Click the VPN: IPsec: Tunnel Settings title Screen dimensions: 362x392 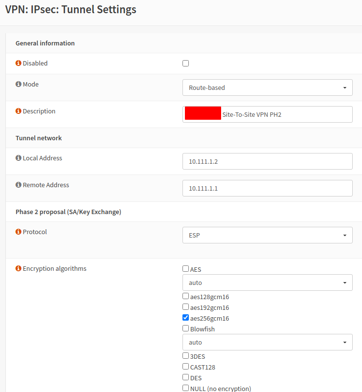70,10
